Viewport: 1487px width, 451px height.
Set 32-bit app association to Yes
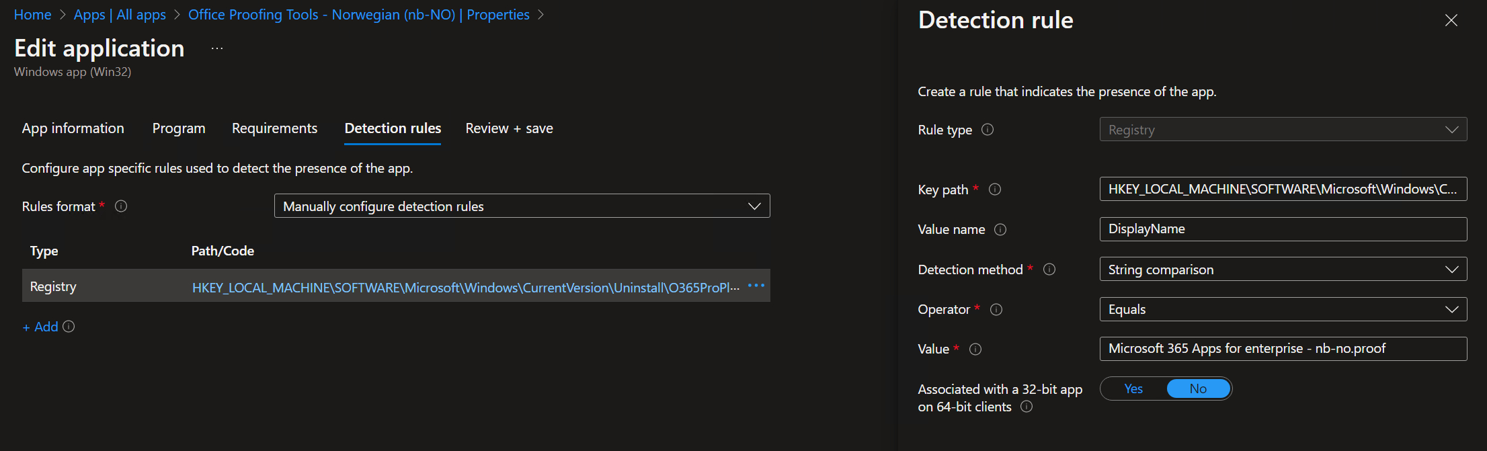[x=1133, y=388]
